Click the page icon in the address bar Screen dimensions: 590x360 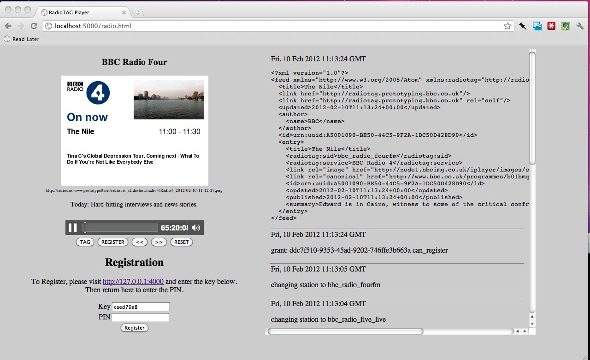pyautogui.click(x=48, y=26)
